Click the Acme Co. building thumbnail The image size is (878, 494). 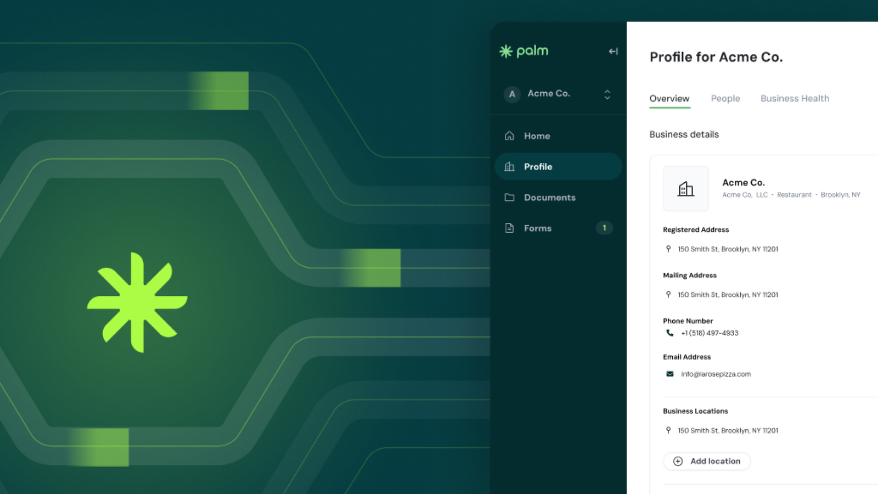pos(686,189)
